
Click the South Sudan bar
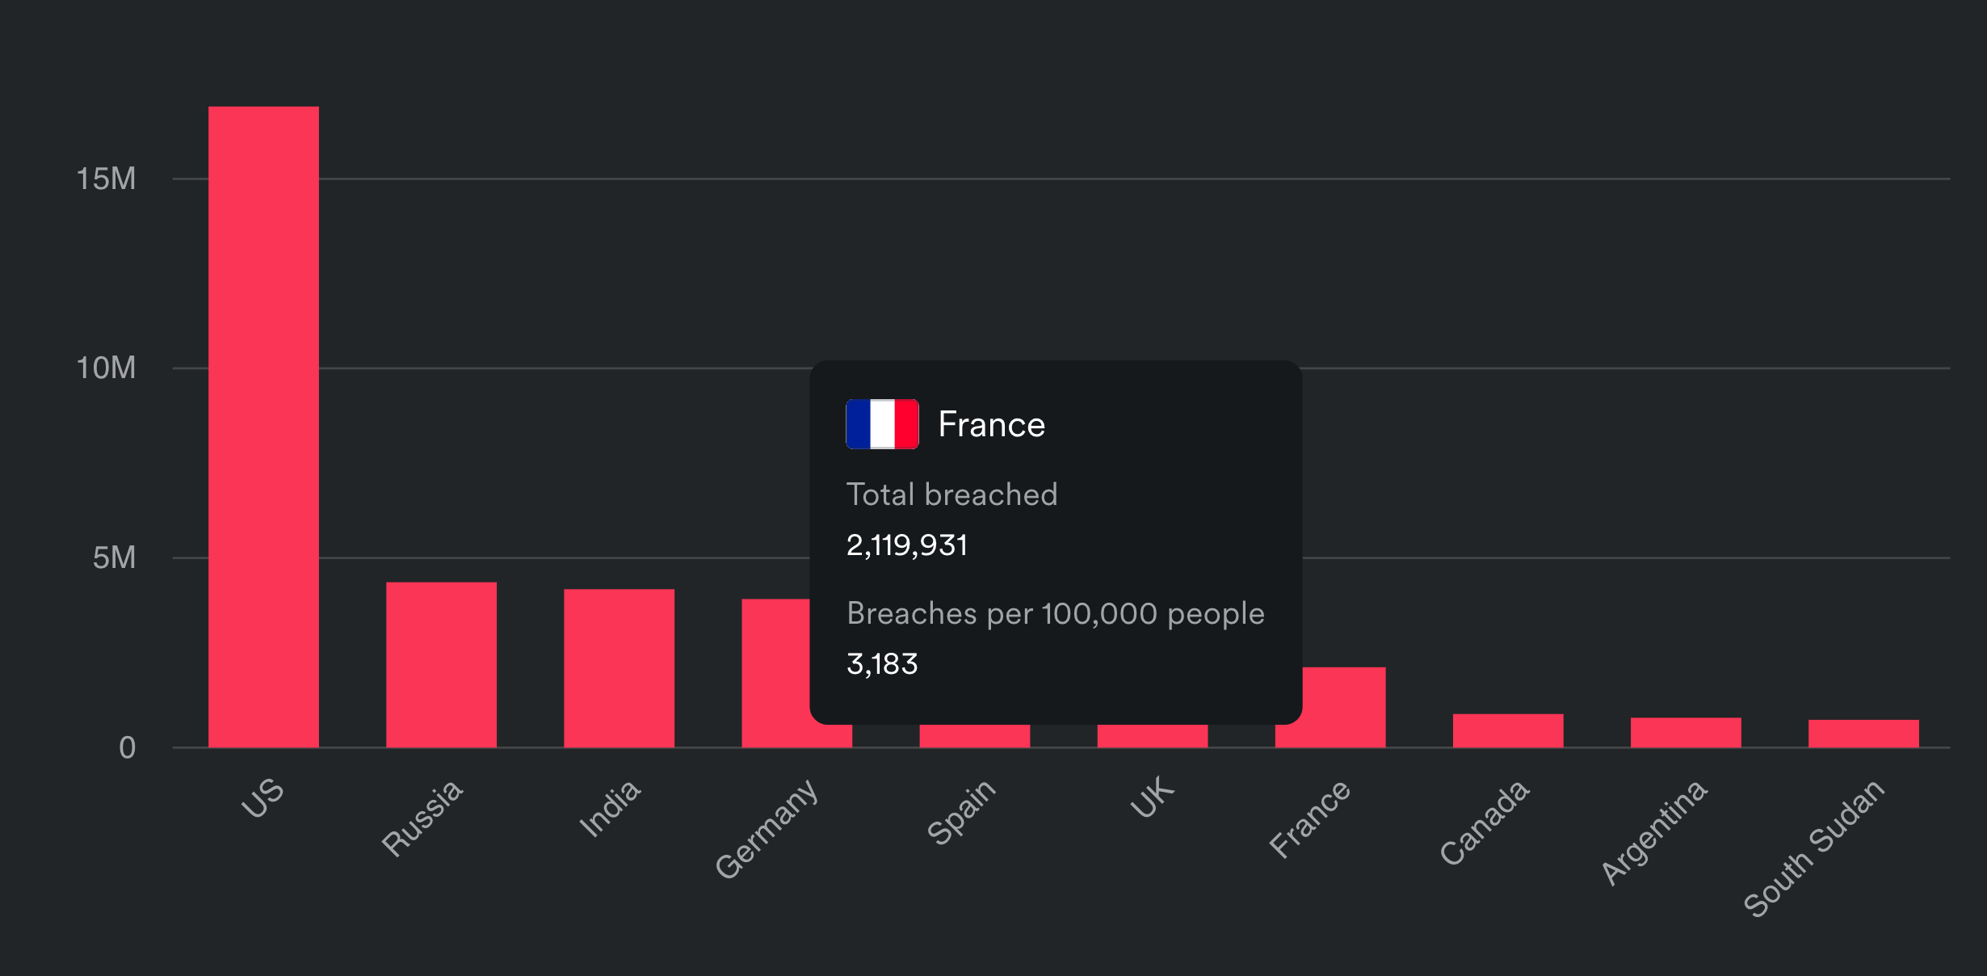[x=1863, y=733]
